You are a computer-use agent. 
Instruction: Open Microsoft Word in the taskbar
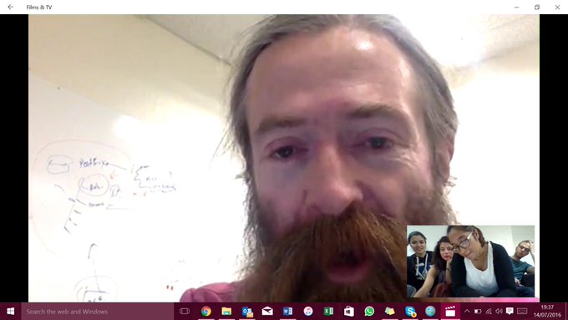[287, 312]
